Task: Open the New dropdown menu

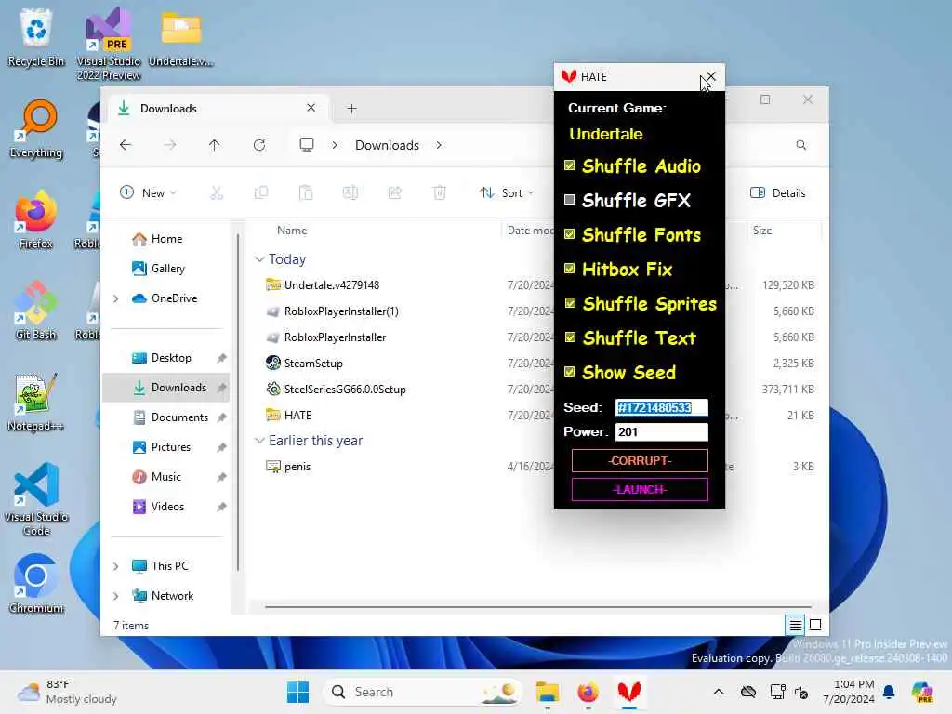Action: click(148, 193)
